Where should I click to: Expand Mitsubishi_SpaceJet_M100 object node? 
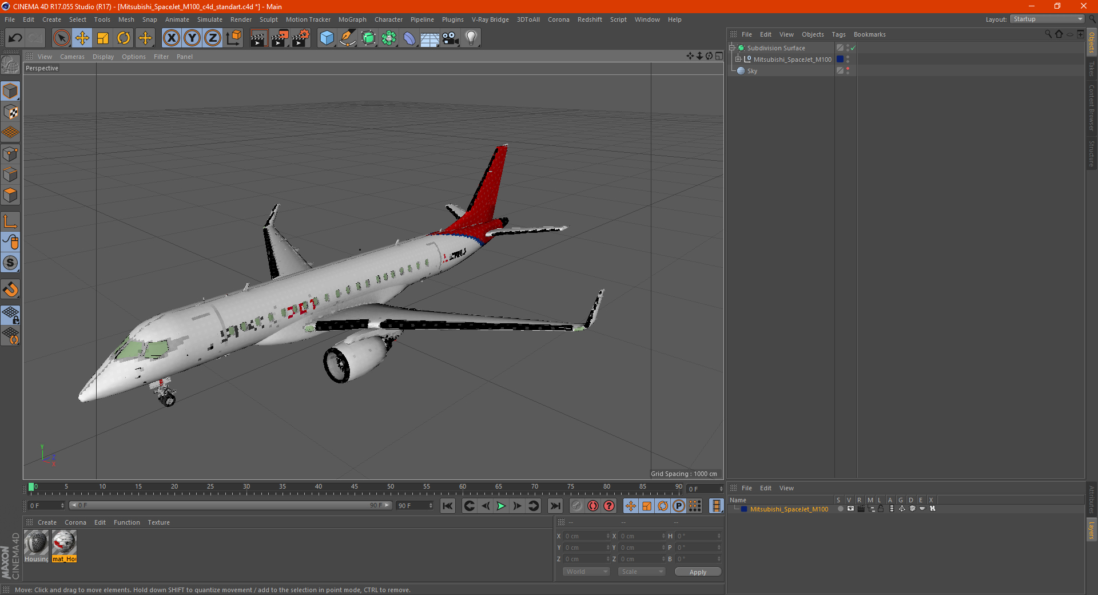(x=738, y=59)
